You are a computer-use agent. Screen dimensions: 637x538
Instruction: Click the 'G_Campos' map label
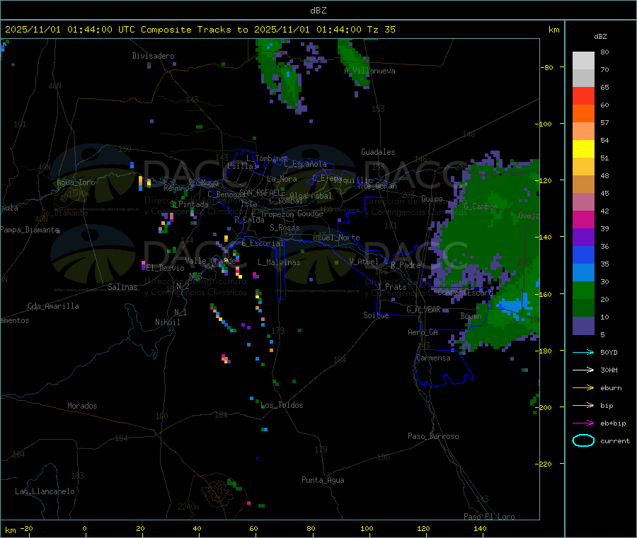click(481, 206)
